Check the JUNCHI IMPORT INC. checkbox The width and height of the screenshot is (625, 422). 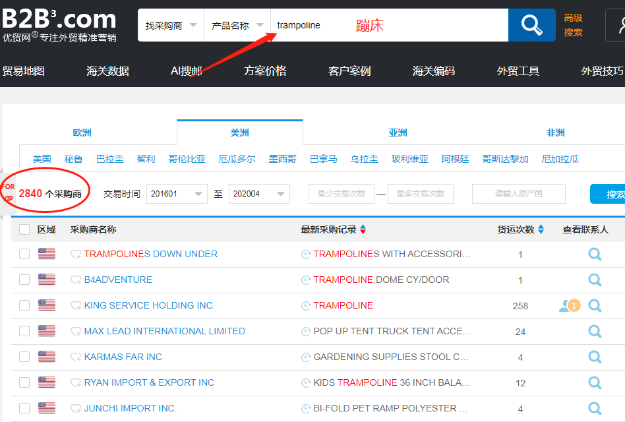click(x=24, y=408)
